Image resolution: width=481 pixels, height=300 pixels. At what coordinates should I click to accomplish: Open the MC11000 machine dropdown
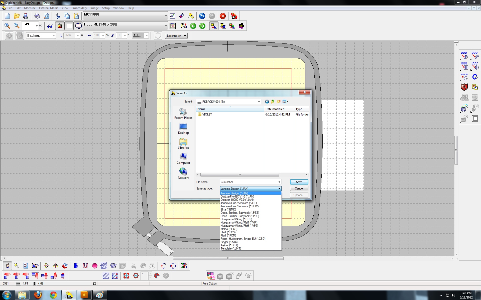166,16
